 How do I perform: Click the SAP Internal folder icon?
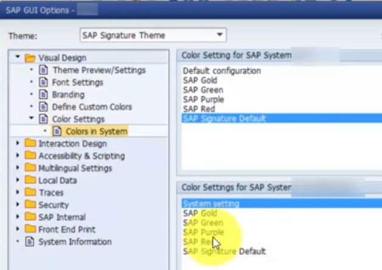pyautogui.click(x=30, y=216)
